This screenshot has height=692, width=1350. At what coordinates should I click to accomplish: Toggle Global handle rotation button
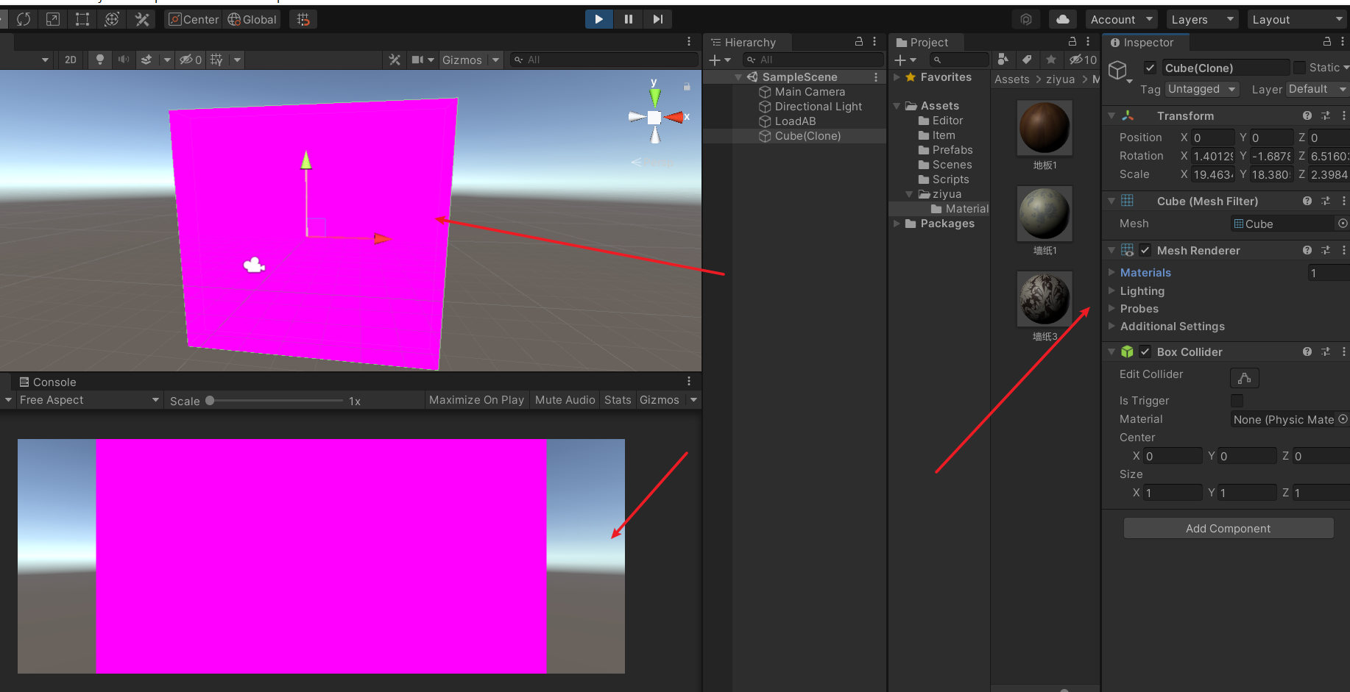[x=252, y=19]
